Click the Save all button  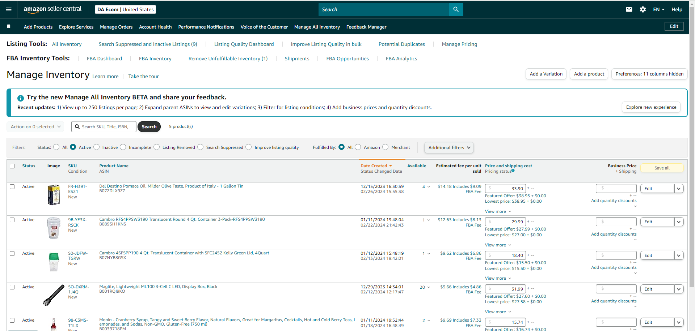point(662,168)
